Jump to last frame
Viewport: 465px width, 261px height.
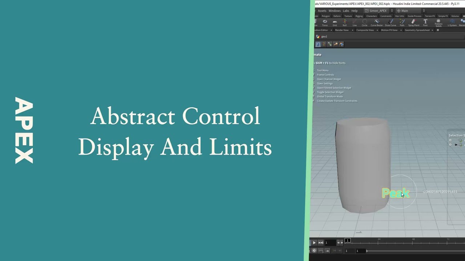(321, 243)
